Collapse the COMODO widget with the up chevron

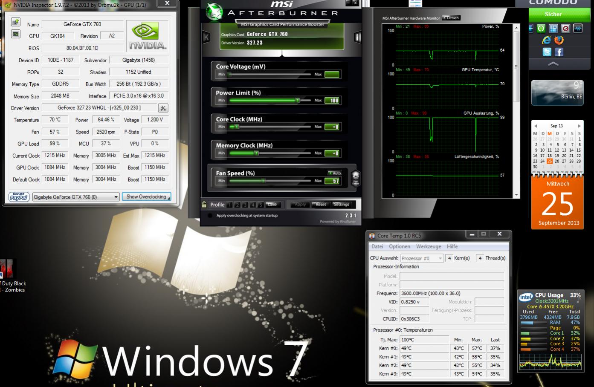pos(553,64)
